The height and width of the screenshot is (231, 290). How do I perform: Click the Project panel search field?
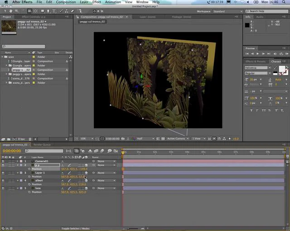coord(24,46)
